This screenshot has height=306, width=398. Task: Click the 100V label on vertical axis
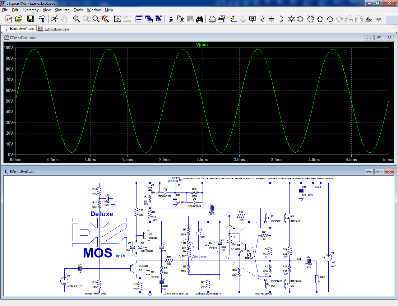tap(8, 48)
